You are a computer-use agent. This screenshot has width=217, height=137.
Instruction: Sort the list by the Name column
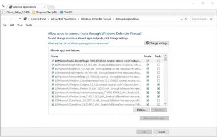click(55, 56)
